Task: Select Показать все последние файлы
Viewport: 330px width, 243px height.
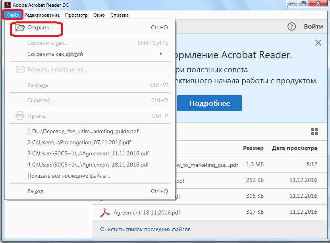Action: pyautogui.click(x=68, y=176)
